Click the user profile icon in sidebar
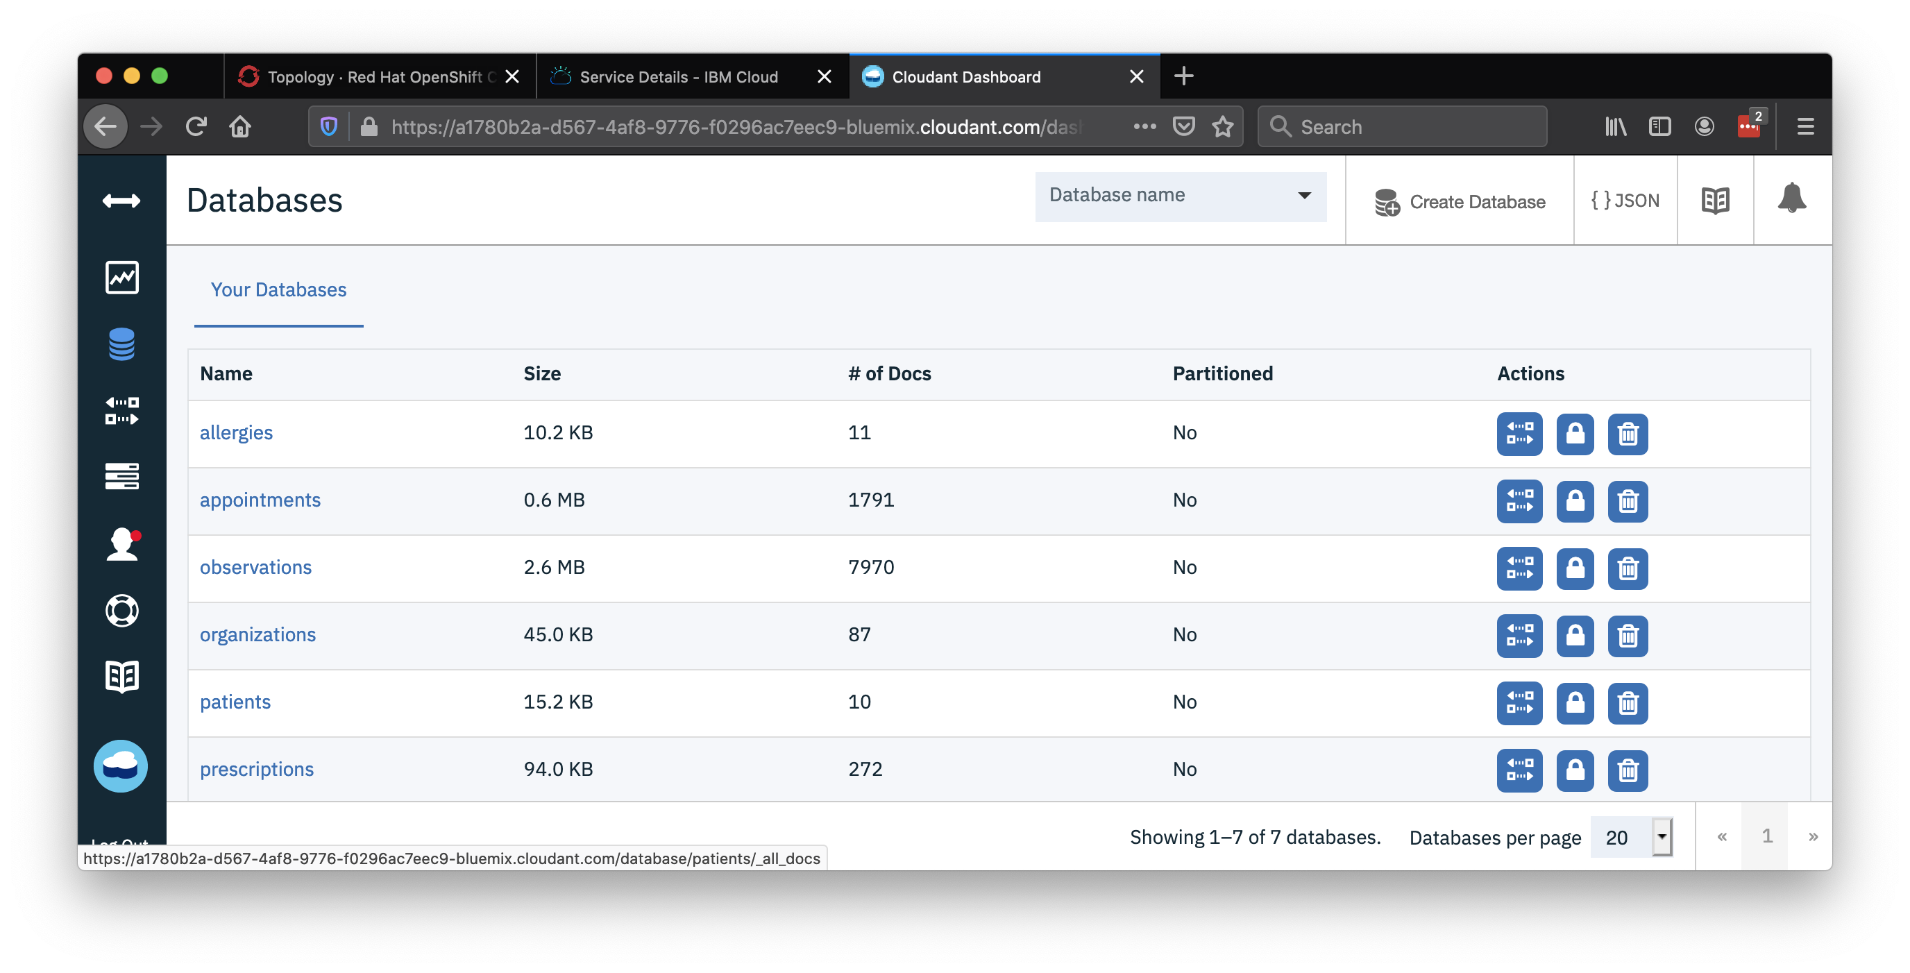Image resolution: width=1910 pixels, height=973 pixels. tap(121, 543)
